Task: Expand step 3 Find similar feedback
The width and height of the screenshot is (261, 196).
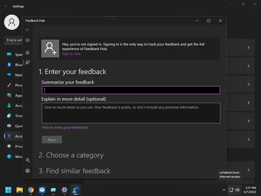Action: [x=74, y=171]
